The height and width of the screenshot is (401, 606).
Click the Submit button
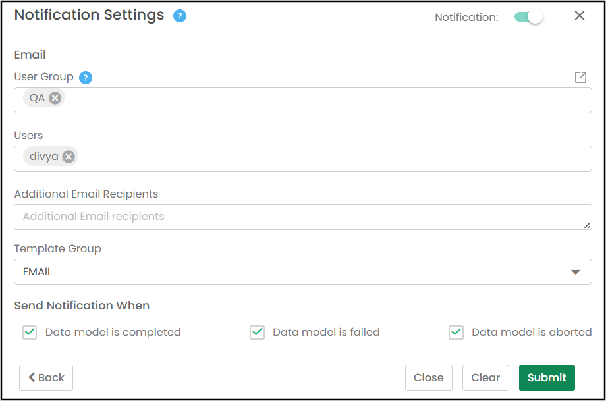click(547, 378)
